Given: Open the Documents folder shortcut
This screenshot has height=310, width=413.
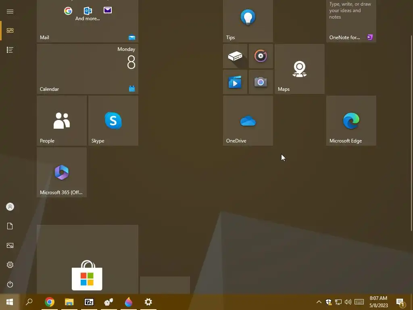Looking at the screenshot, I should pyautogui.click(x=10, y=226).
